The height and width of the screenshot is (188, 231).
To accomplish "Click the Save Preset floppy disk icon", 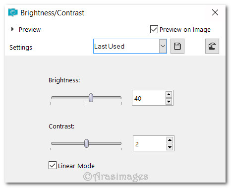I will [177, 46].
